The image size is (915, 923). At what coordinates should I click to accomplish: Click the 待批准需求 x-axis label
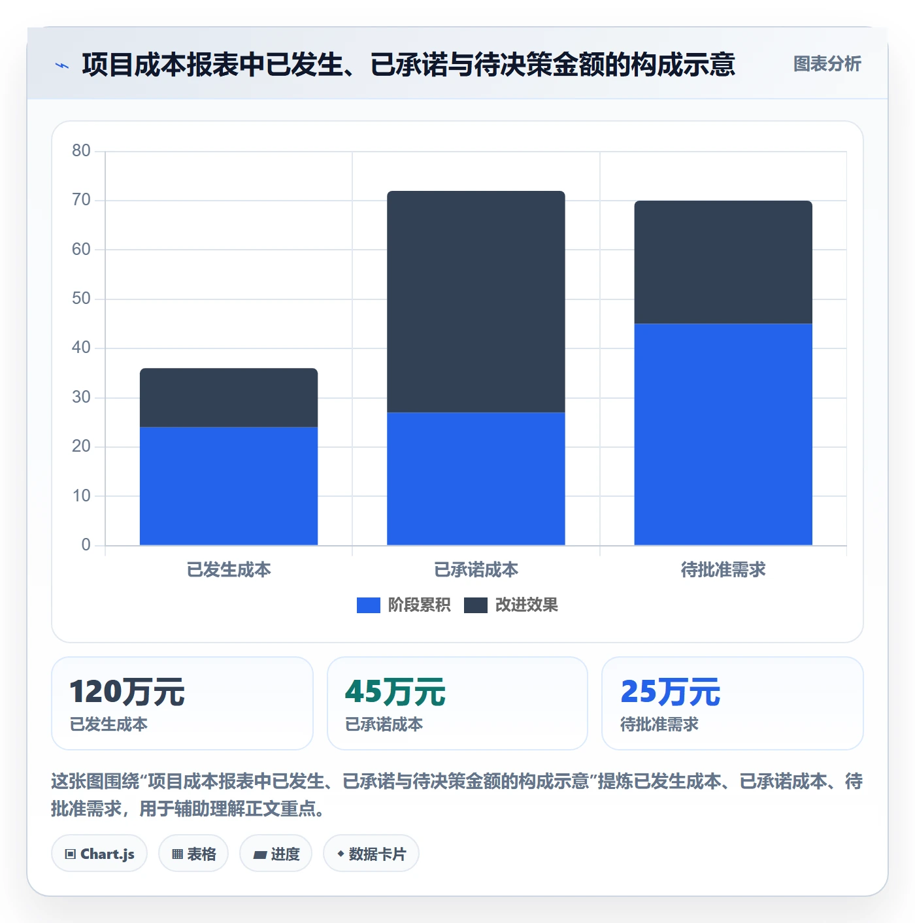(x=723, y=570)
